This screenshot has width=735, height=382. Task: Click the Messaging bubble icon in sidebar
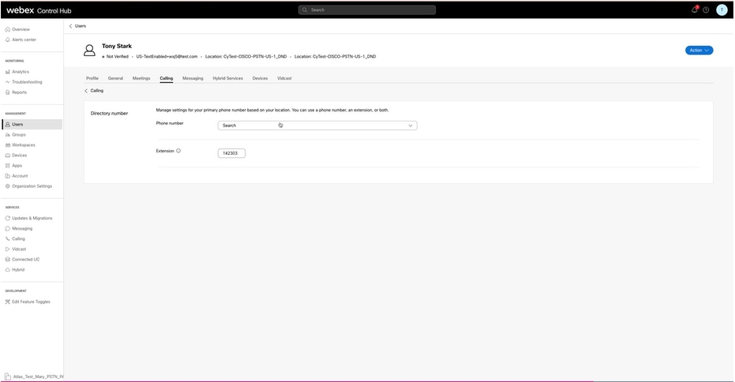(8, 228)
